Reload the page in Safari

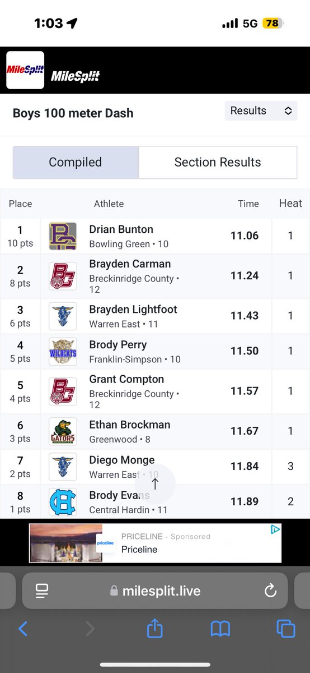click(x=270, y=590)
